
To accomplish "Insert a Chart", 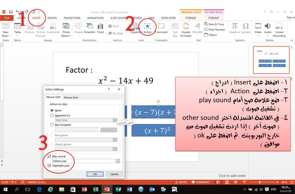I will pos(100,28).
